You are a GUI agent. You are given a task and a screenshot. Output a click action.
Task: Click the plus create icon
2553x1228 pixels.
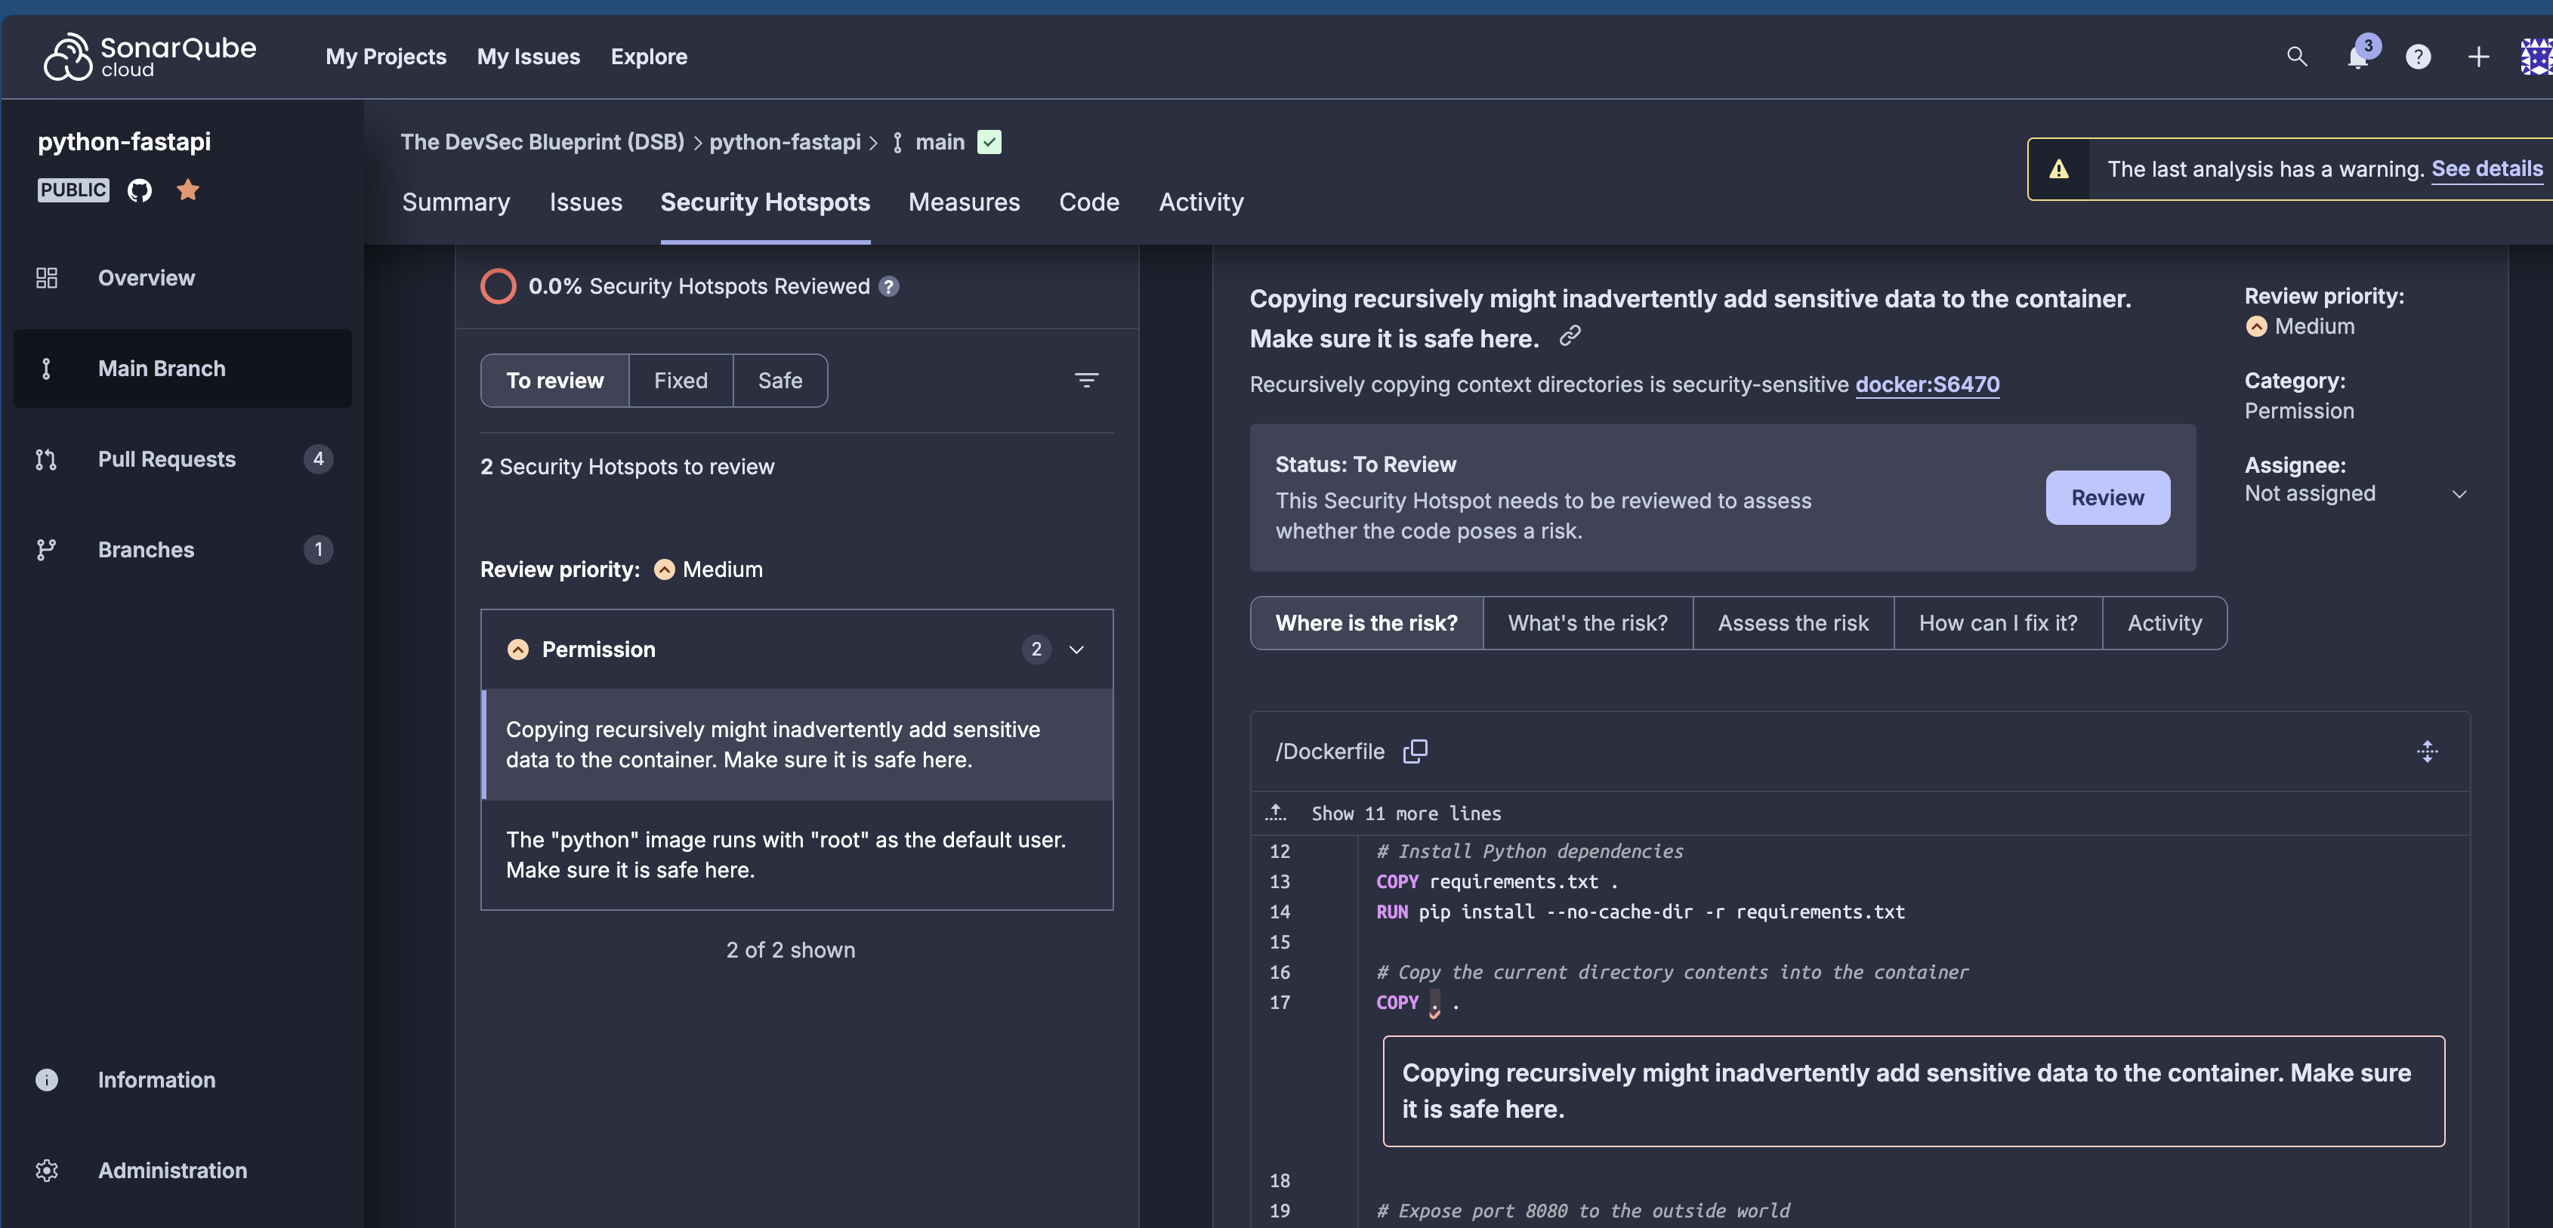point(2477,57)
